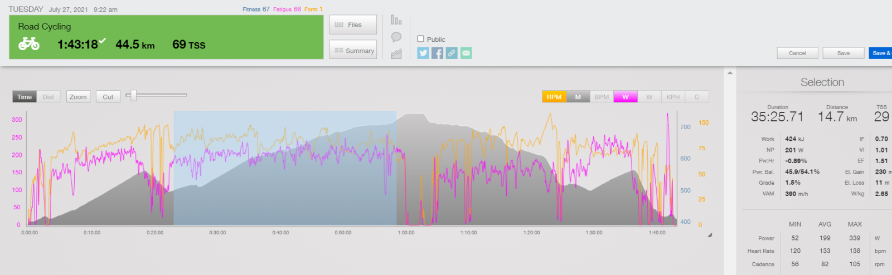Click the VI 1.01 value

click(881, 150)
